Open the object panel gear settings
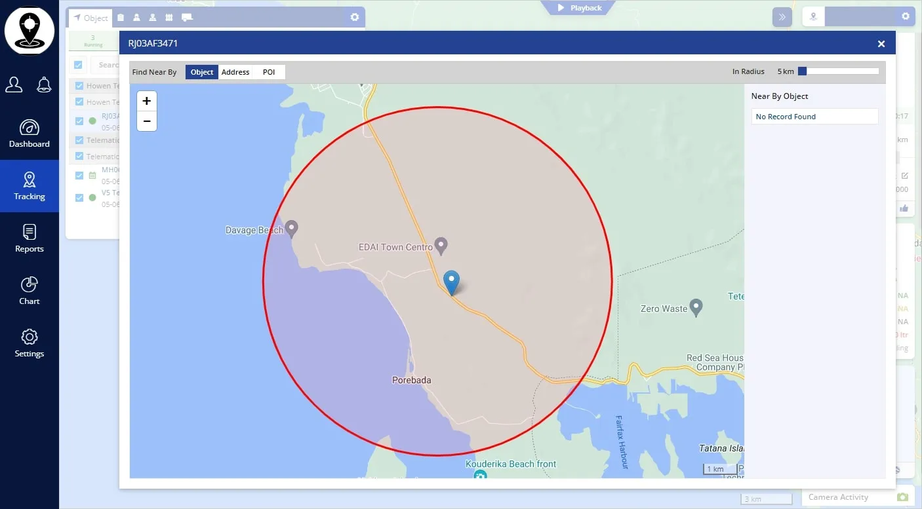922x509 pixels. [355, 18]
